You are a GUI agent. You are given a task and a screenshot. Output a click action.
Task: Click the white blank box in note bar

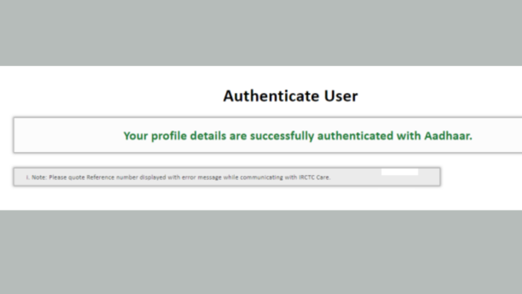coord(399,172)
